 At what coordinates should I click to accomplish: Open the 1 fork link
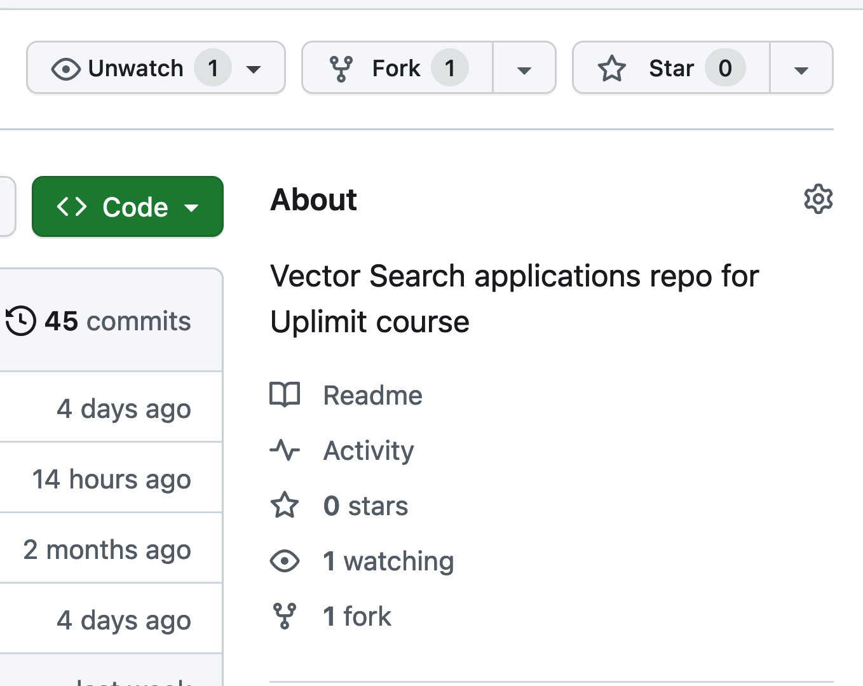coord(357,617)
